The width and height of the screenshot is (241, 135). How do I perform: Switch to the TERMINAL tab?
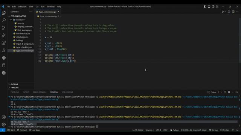pyautogui.click(x=54, y=92)
